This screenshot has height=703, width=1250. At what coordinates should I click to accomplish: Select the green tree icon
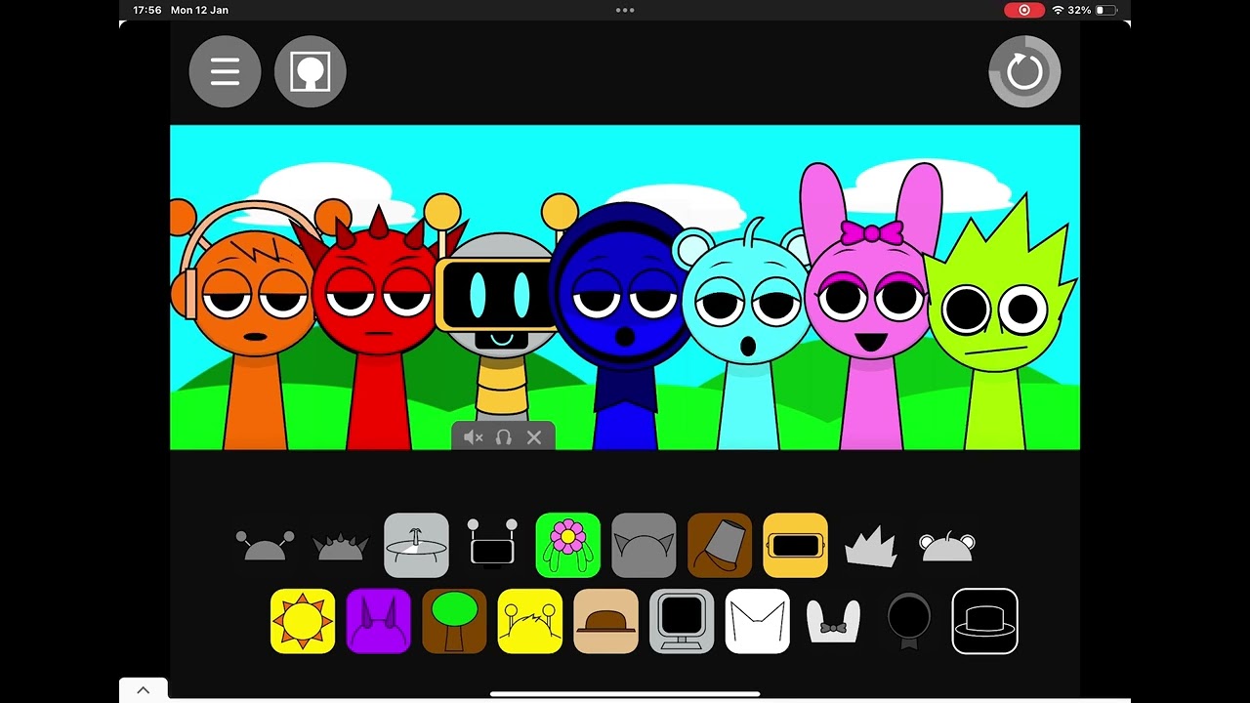tap(454, 621)
